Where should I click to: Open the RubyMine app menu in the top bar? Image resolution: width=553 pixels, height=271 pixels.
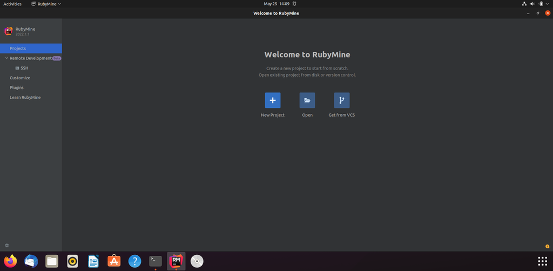pyautogui.click(x=46, y=4)
